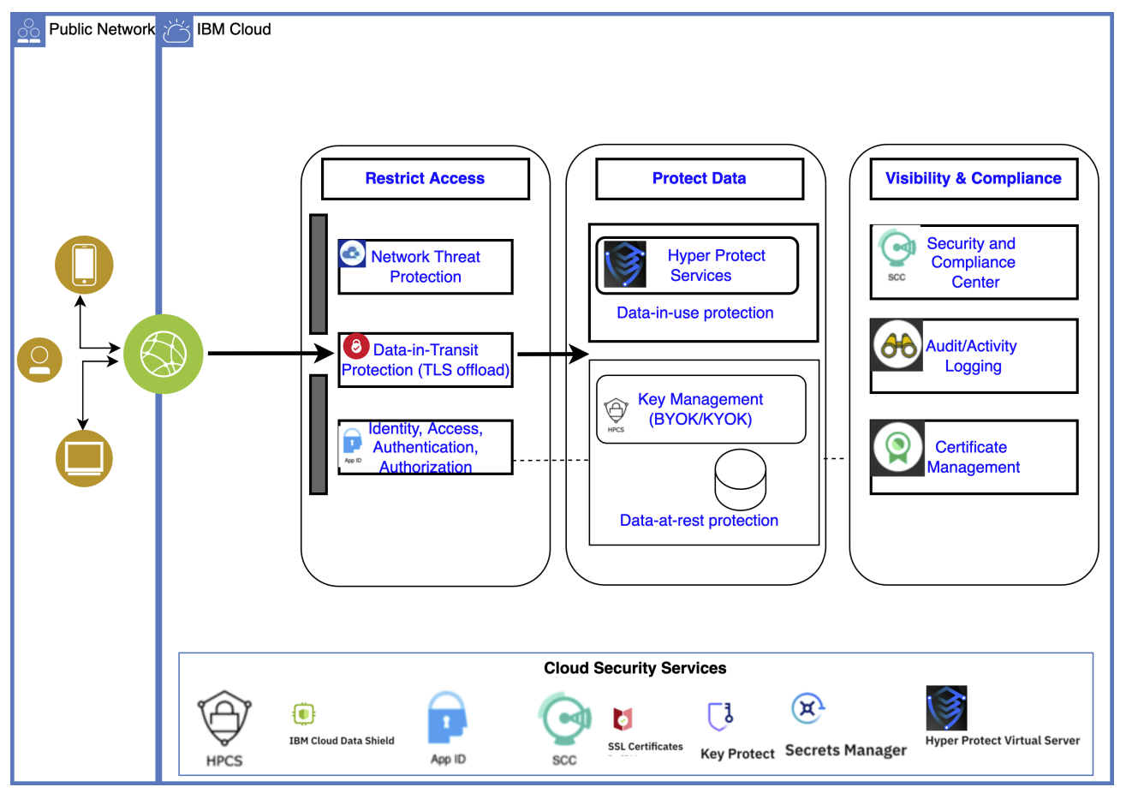This screenshot has height=799, width=1126.
Task: Click the IBM Cloud cloud icon
Action: click(x=177, y=30)
